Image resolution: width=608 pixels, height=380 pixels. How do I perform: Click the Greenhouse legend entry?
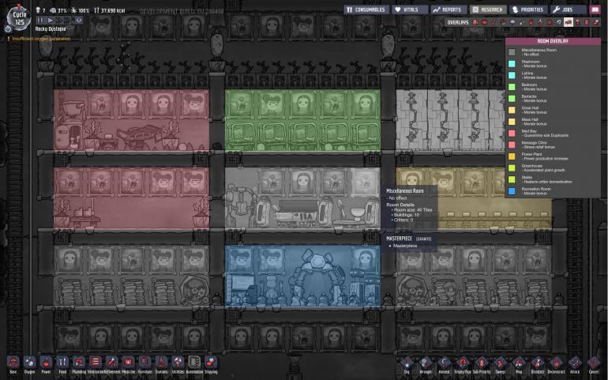coord(537,167)
